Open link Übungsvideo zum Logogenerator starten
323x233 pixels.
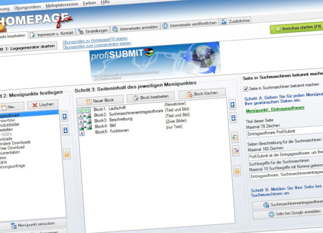pos(97,45)
